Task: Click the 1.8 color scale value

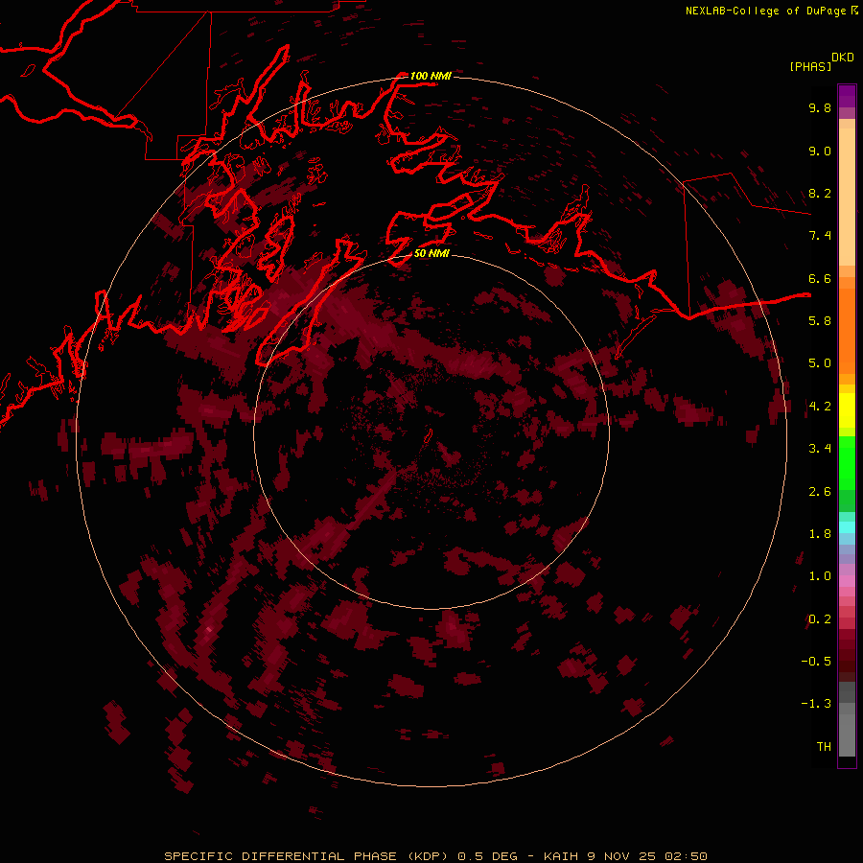Action: tap(820, 534)
